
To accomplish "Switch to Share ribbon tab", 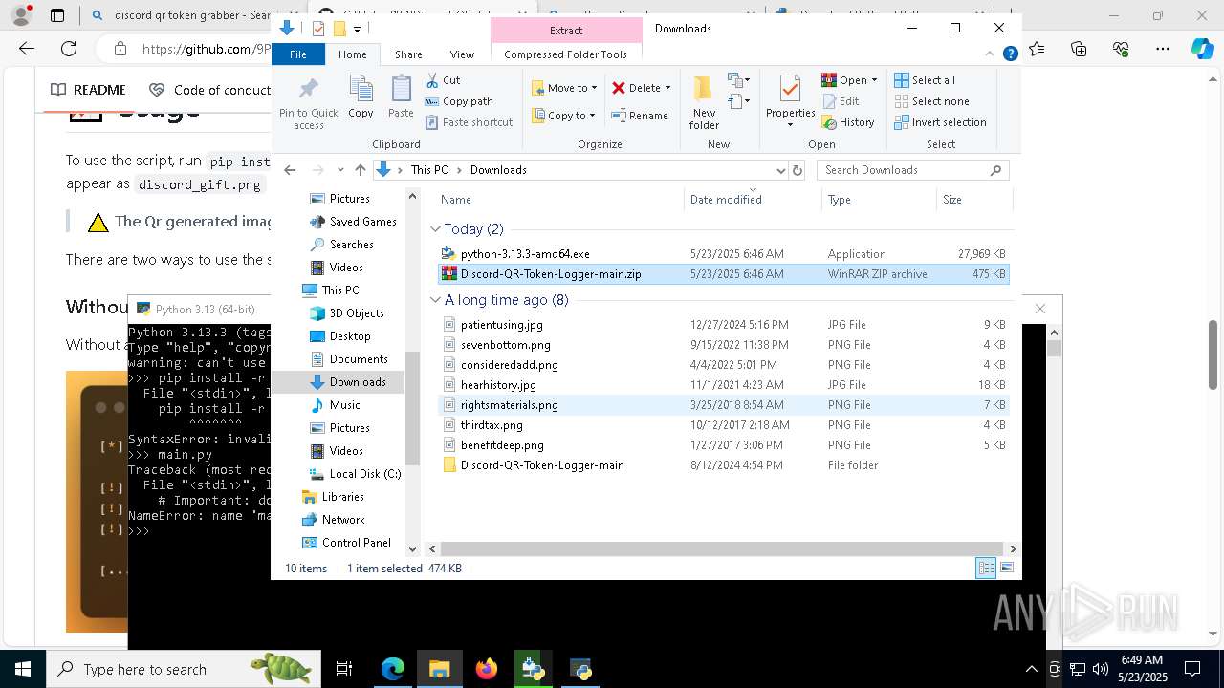I will [x=408, y=54].
